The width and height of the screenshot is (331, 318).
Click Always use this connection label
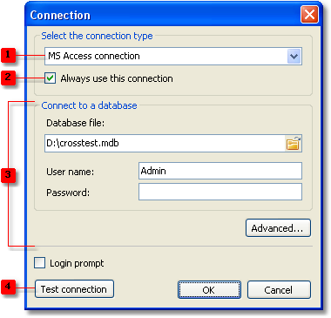(x=117, y=78)
